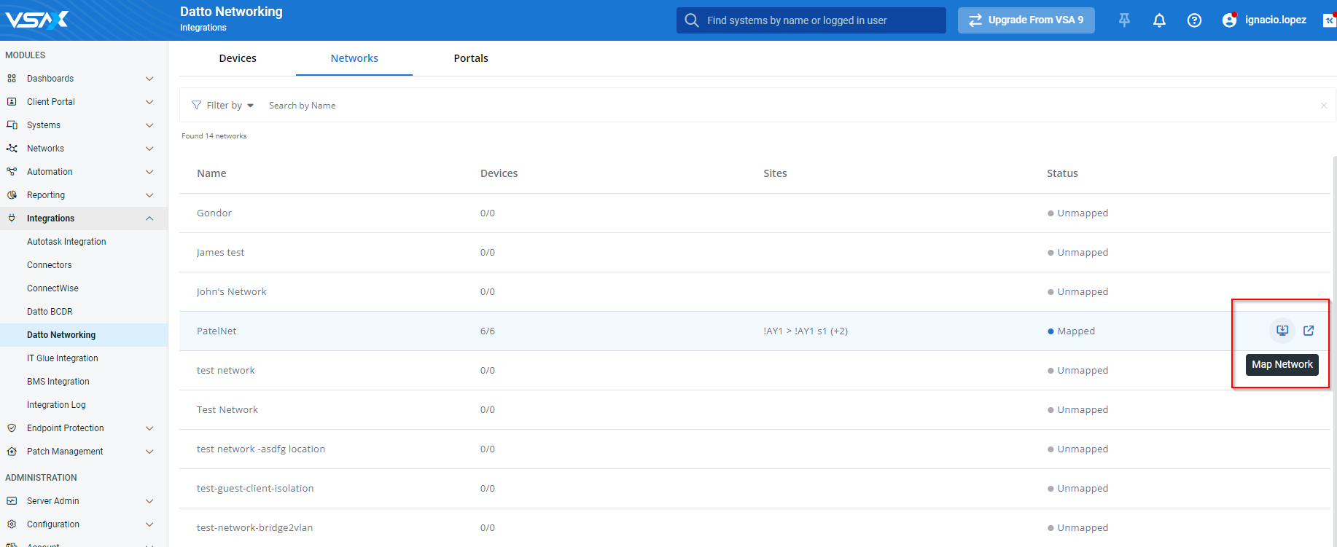This screenshot has width=1337, height=547.
Task: Open the Filter by dropdown
Action: click(223, 106)
